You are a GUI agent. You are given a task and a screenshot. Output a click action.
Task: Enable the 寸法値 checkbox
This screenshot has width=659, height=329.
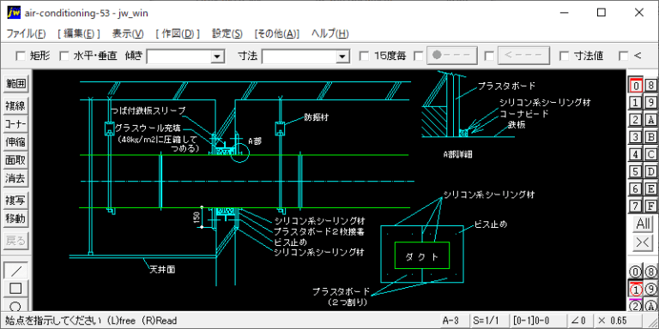(x=565, y=56)
